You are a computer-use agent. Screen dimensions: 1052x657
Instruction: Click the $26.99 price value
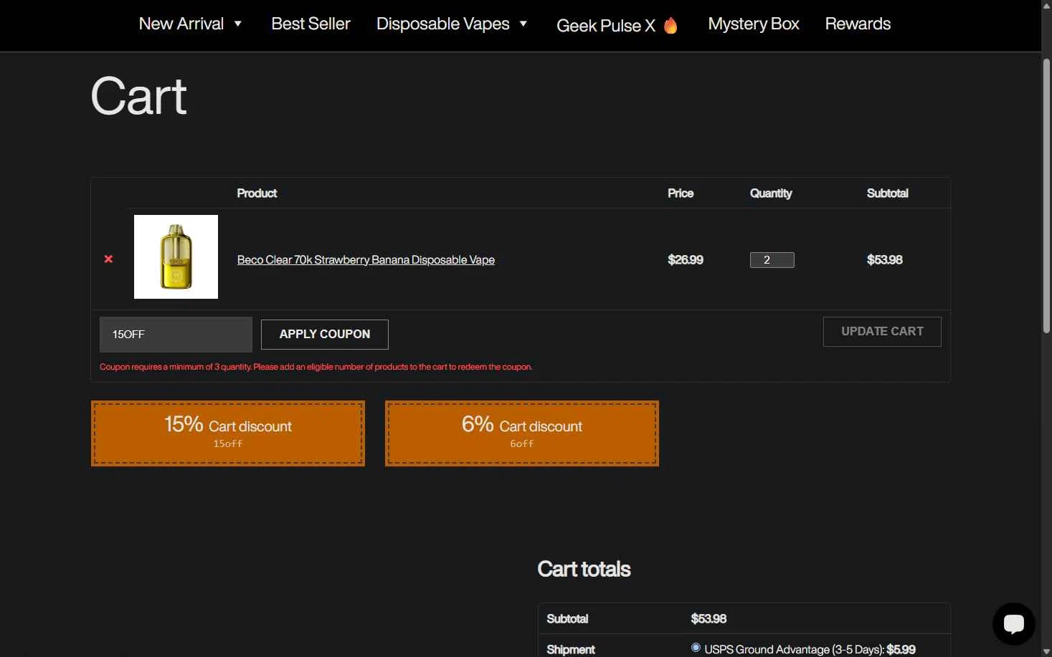click(686, 260)
